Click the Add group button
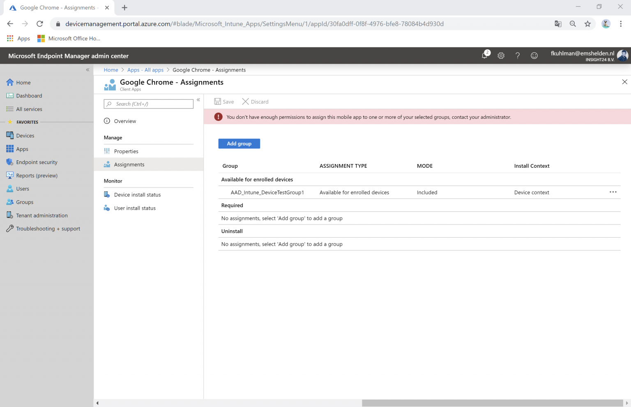The image size is (631, 407). click(239, 143)
